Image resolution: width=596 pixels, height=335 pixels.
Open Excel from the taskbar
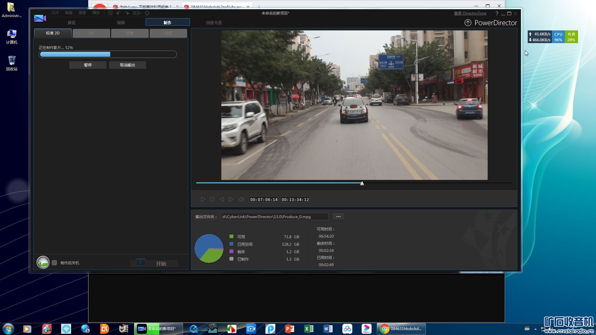tap(309, 328)
